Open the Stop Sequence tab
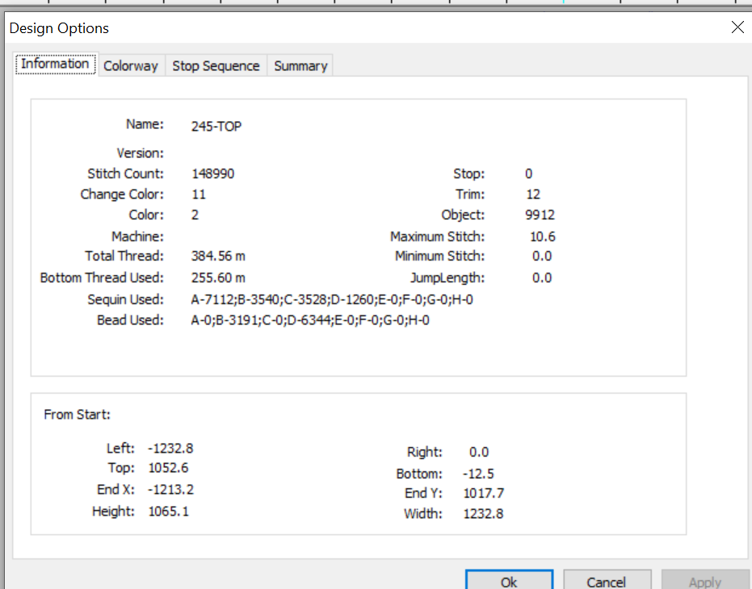Image resolution: width=752 pixels, height=589 pixels. pos(216,65)
